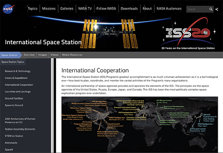Click the search magnifier icon
The width and height of the screenshot is (223, 153).
point(211,9)
